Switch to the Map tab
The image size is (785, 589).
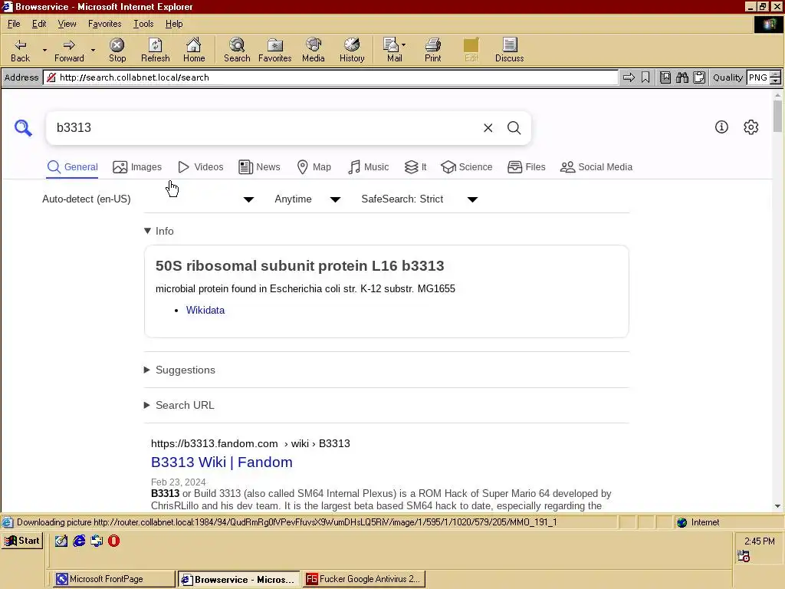coord(314,166)
